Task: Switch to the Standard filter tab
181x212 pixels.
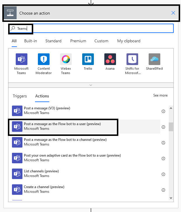Action: [53, 41]
